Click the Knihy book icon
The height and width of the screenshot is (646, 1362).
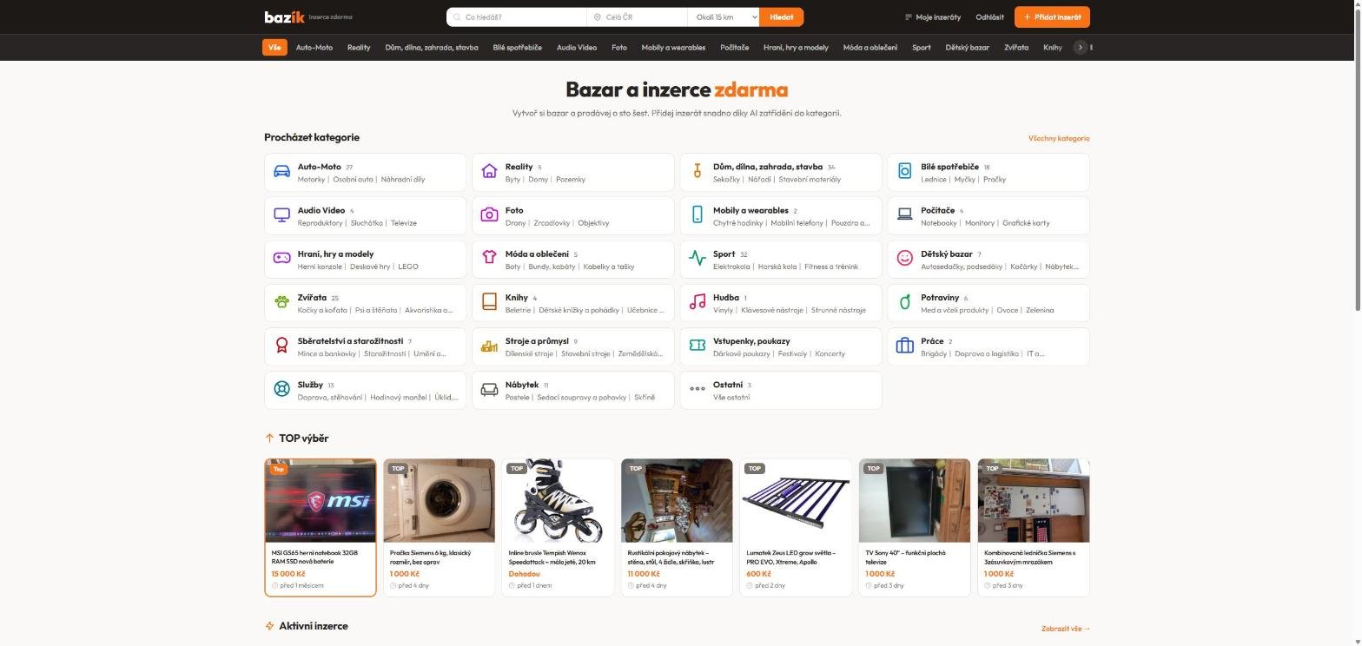coord(489,302)
